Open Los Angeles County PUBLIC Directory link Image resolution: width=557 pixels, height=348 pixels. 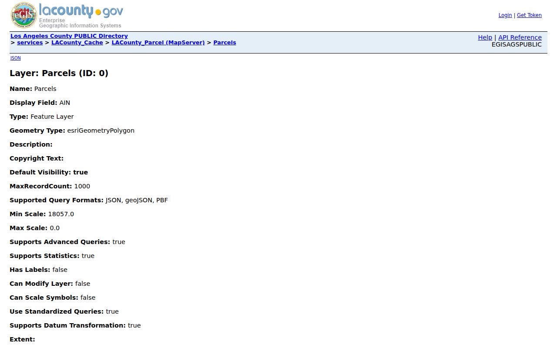click(69, 36)
